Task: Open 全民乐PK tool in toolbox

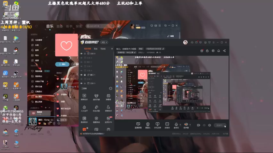Action: [108, 120]
